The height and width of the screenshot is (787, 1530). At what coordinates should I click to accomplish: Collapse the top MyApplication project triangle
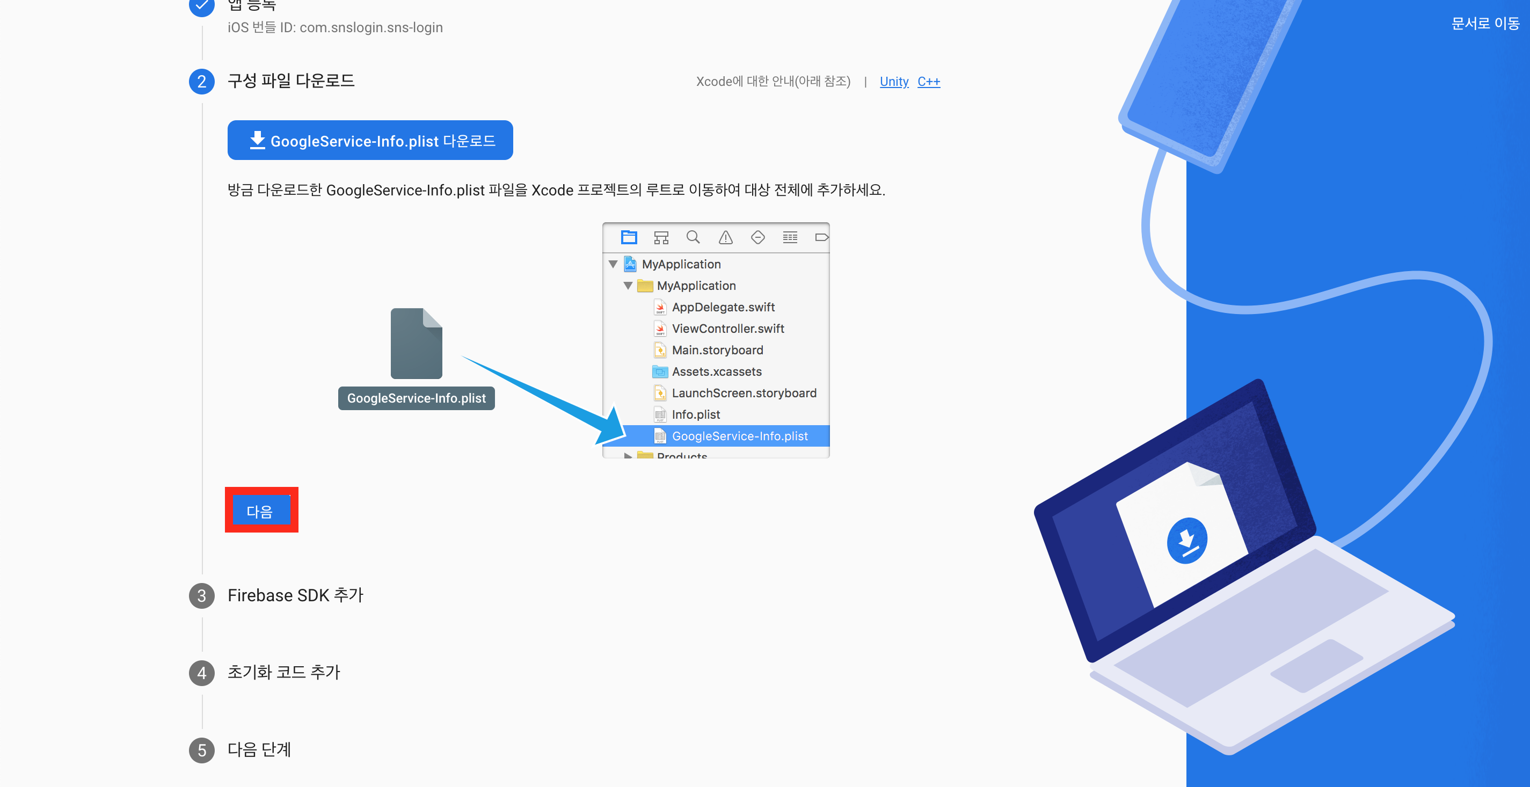click(x=613, y=264)
